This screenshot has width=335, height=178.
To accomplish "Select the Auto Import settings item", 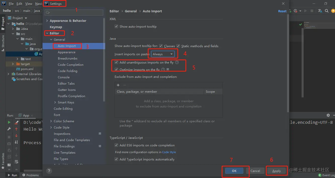I will pyautogui.click(x=67, y=46).
